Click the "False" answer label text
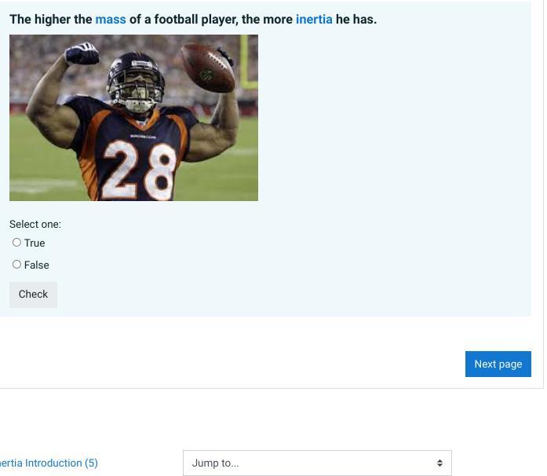Viewport: 547px width, 476px height. 37,265
